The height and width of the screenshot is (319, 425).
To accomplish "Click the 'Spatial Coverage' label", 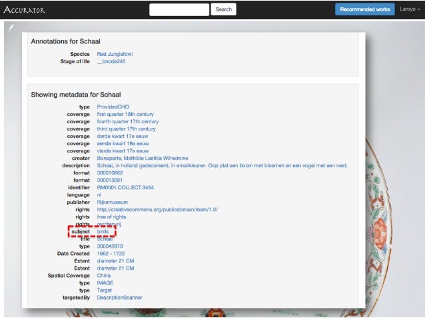I will (69, 275).
